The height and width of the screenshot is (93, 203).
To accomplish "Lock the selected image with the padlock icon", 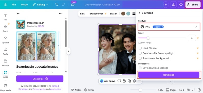I will (124, 81).
